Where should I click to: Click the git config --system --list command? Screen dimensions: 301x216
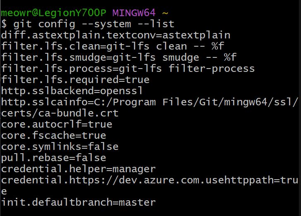point(94,24)
